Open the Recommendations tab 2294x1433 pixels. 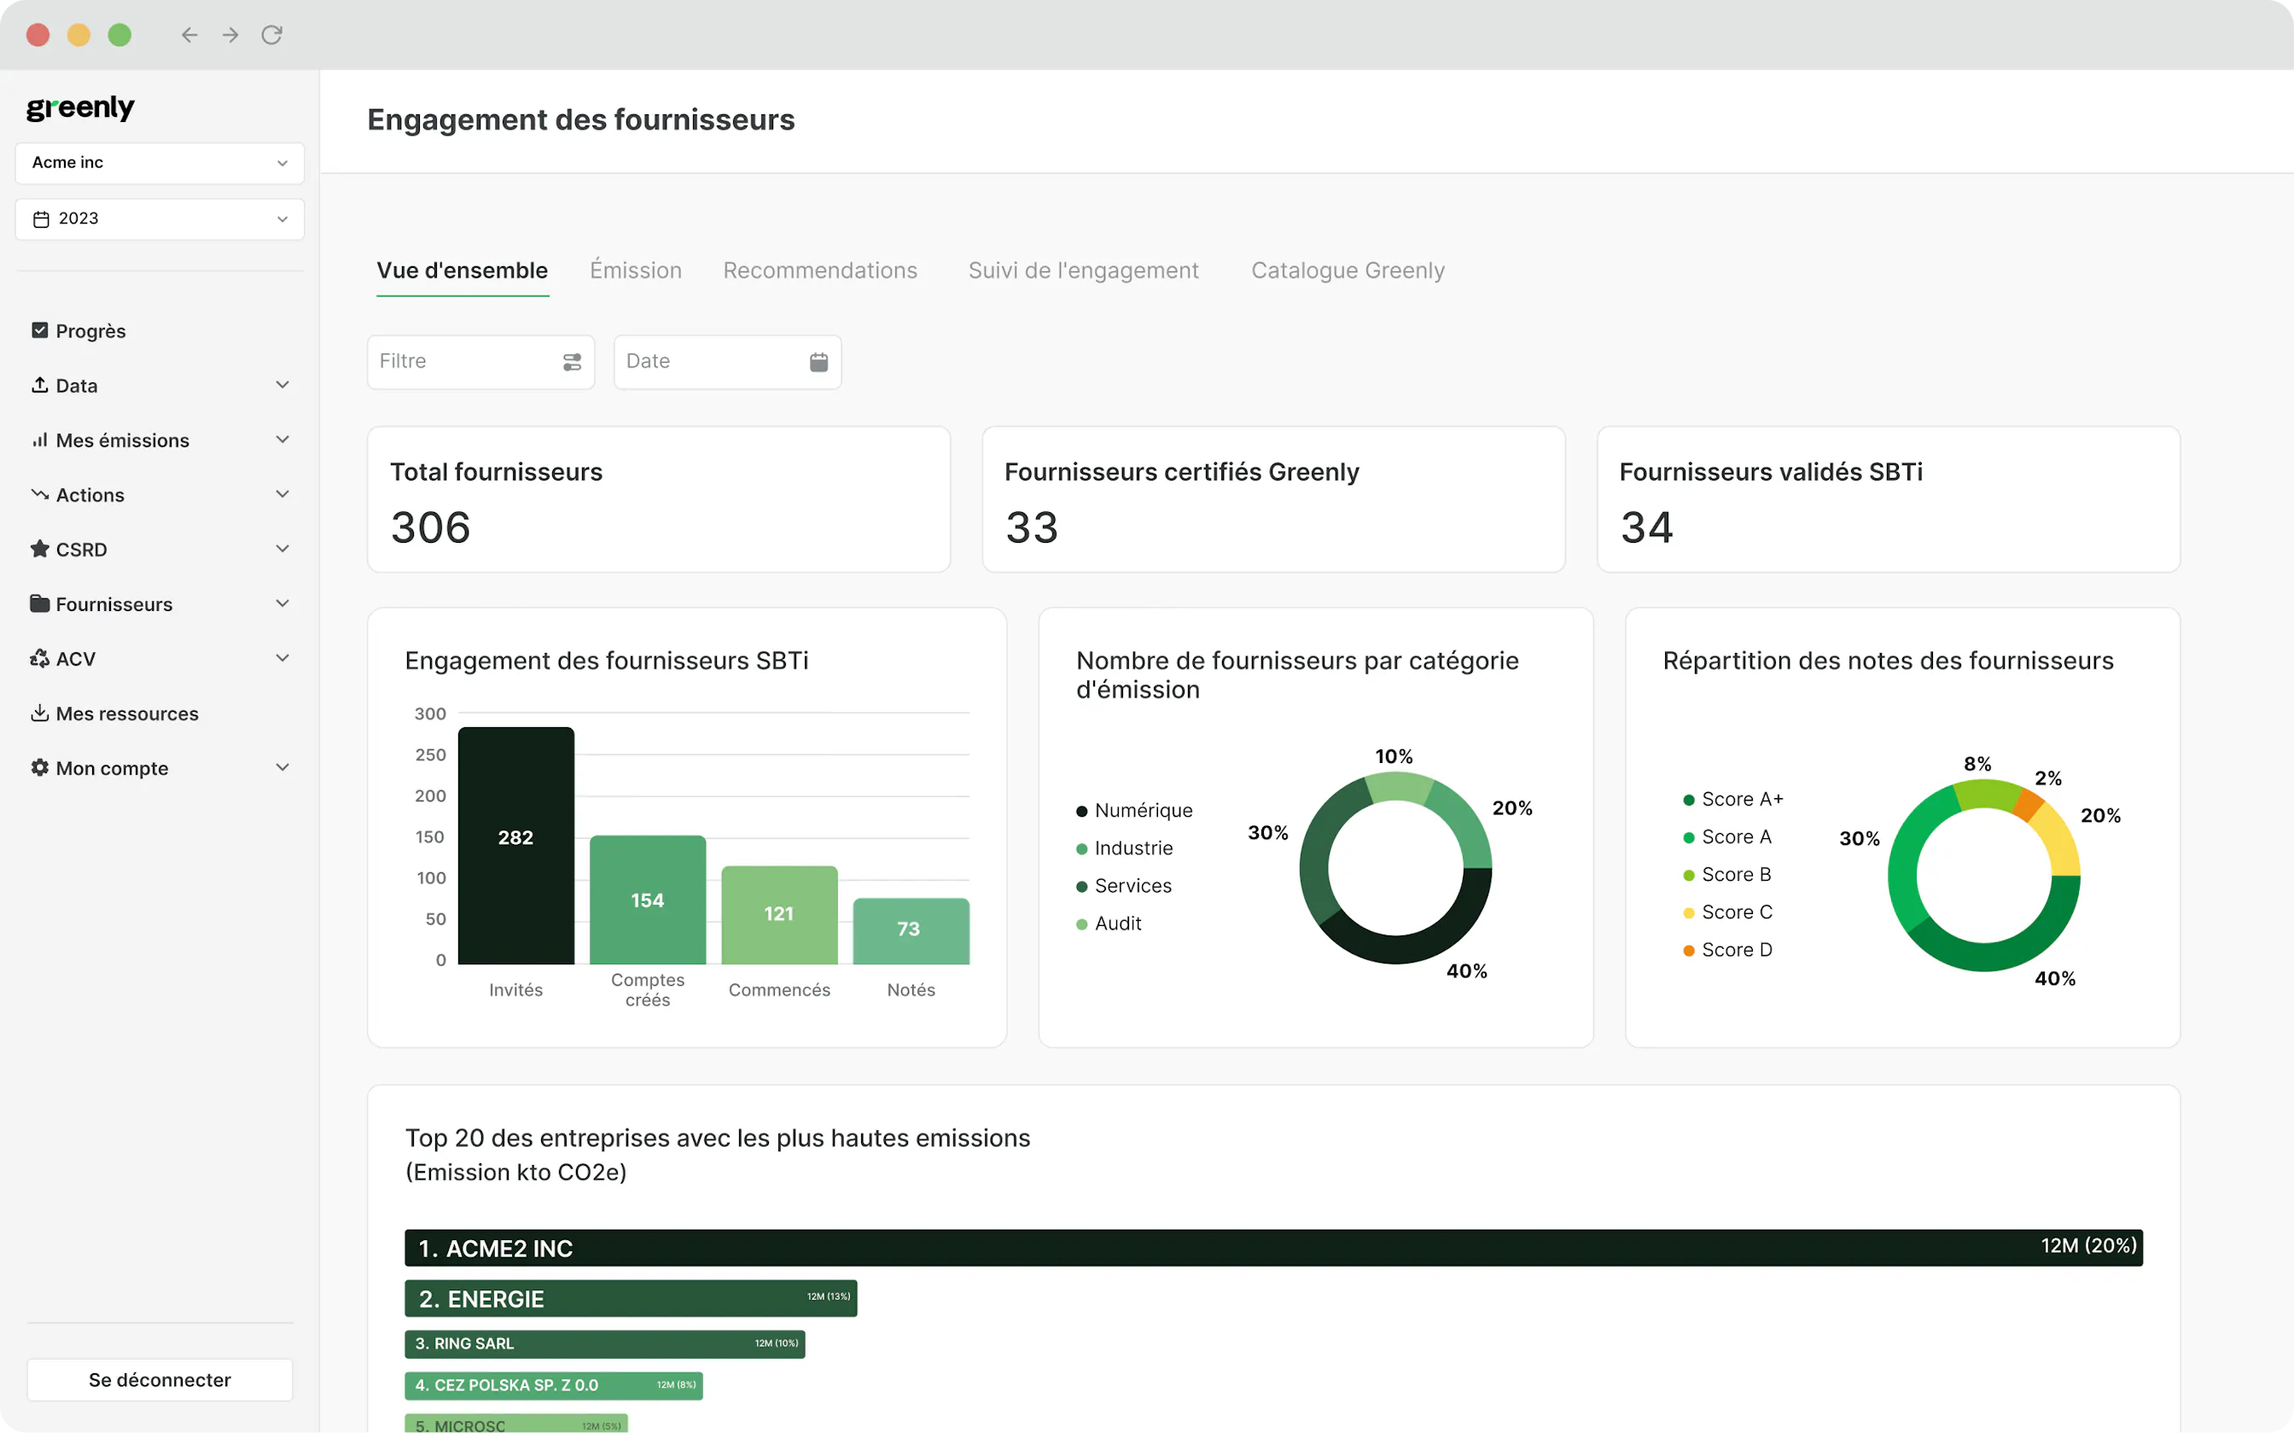point(821,270)
